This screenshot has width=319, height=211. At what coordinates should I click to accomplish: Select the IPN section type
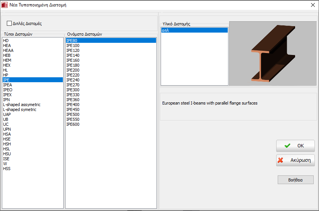pos(6,100)
